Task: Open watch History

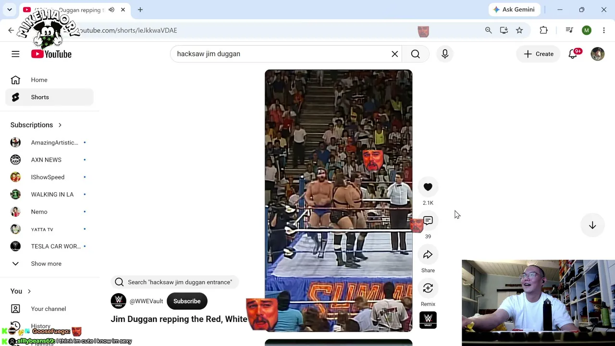Action: [x=49, y=326]
